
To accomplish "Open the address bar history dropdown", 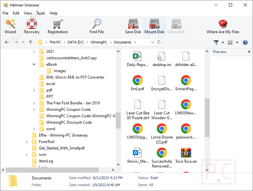I will [x=152, y=42].
